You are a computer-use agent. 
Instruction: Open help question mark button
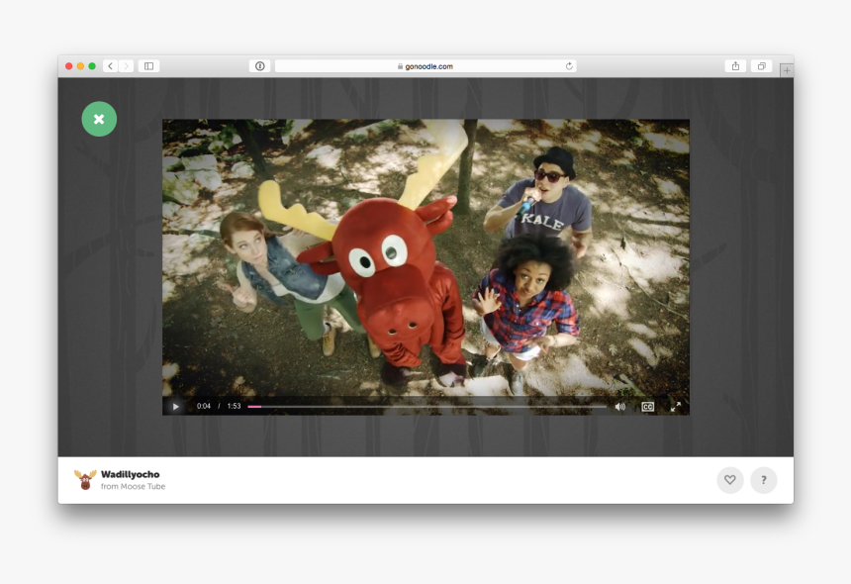coord(764,480)
